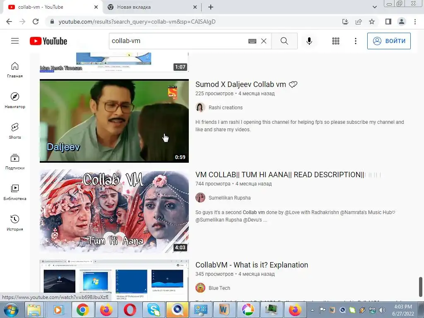The image size is (424, 318).
Task: Click the Sumellikan Rupsha channel avatar
Action: (200, 198)
